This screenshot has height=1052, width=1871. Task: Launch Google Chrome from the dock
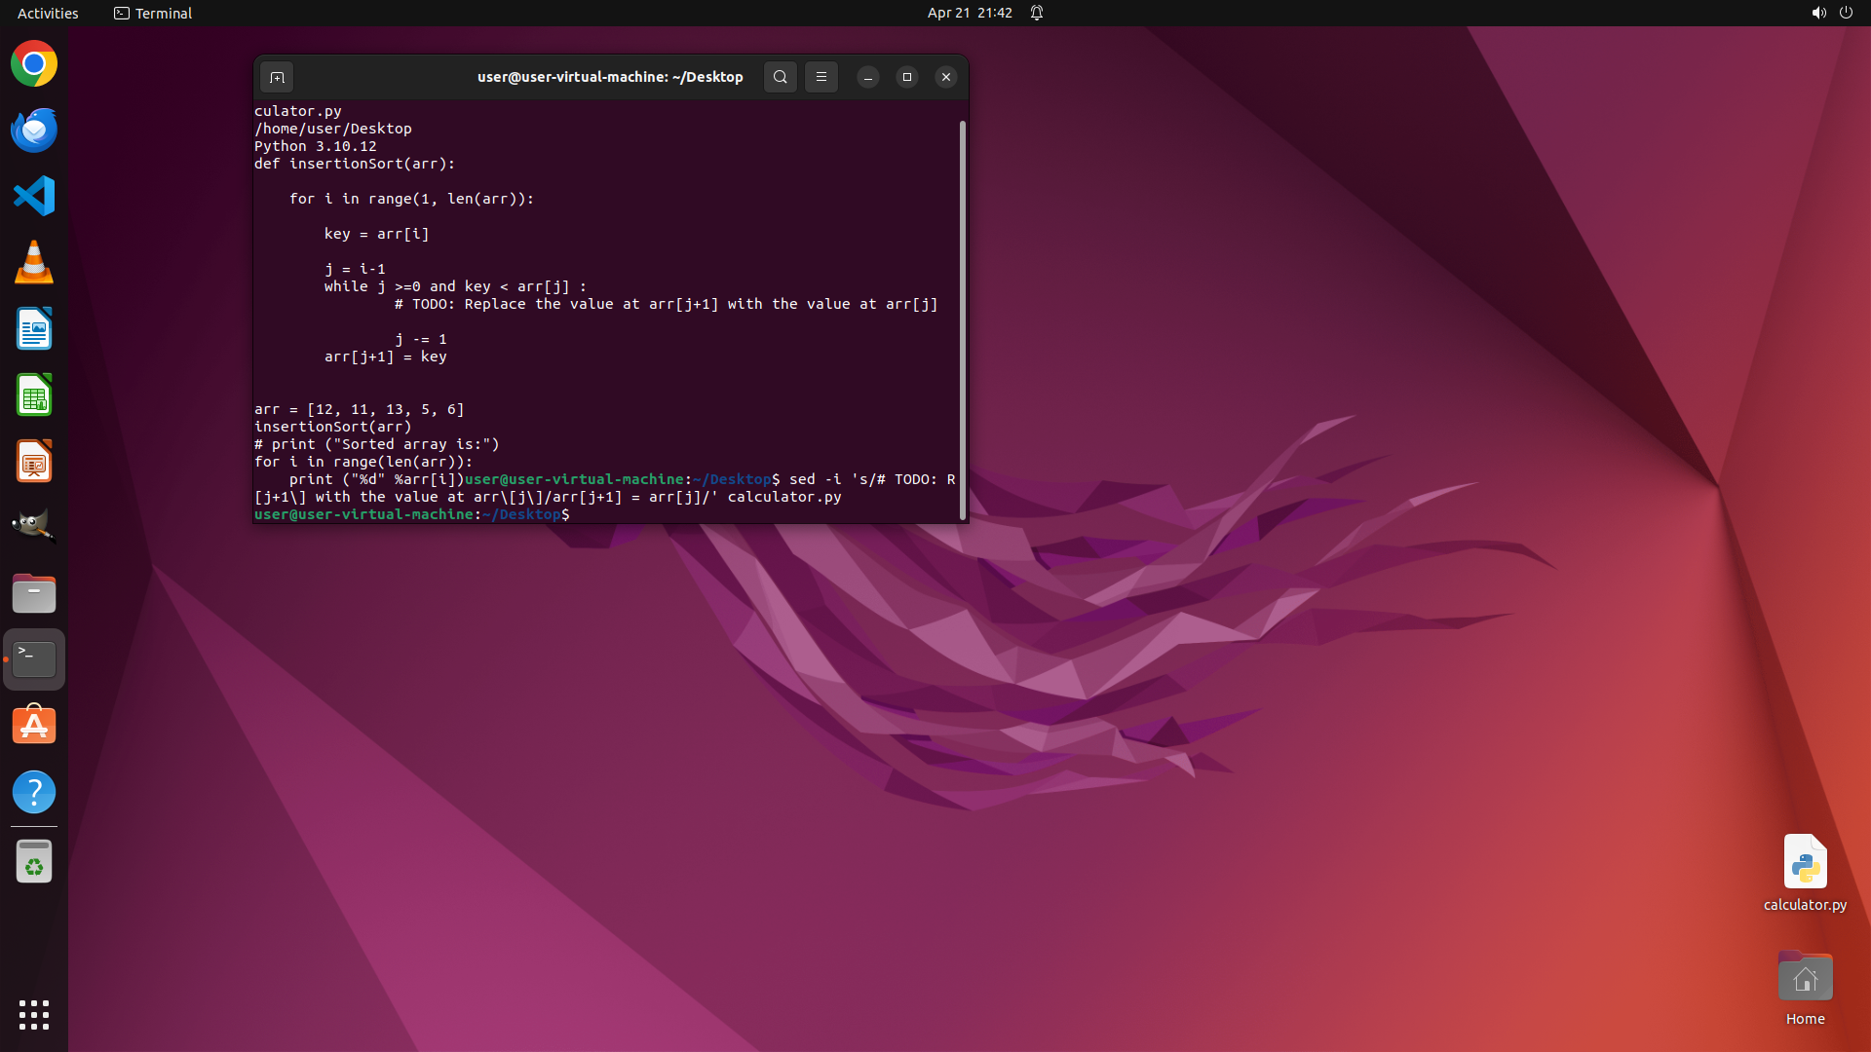click(34, 64)
